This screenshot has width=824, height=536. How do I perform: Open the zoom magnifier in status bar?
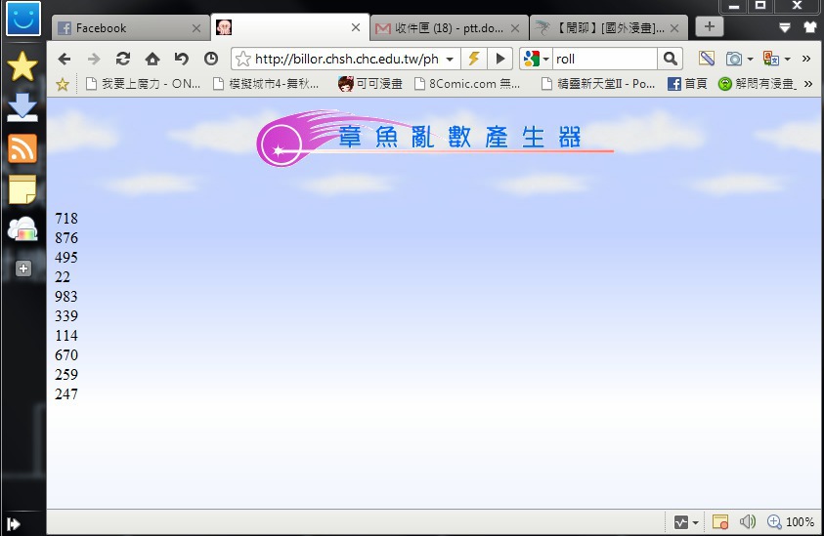pos(774,521)
